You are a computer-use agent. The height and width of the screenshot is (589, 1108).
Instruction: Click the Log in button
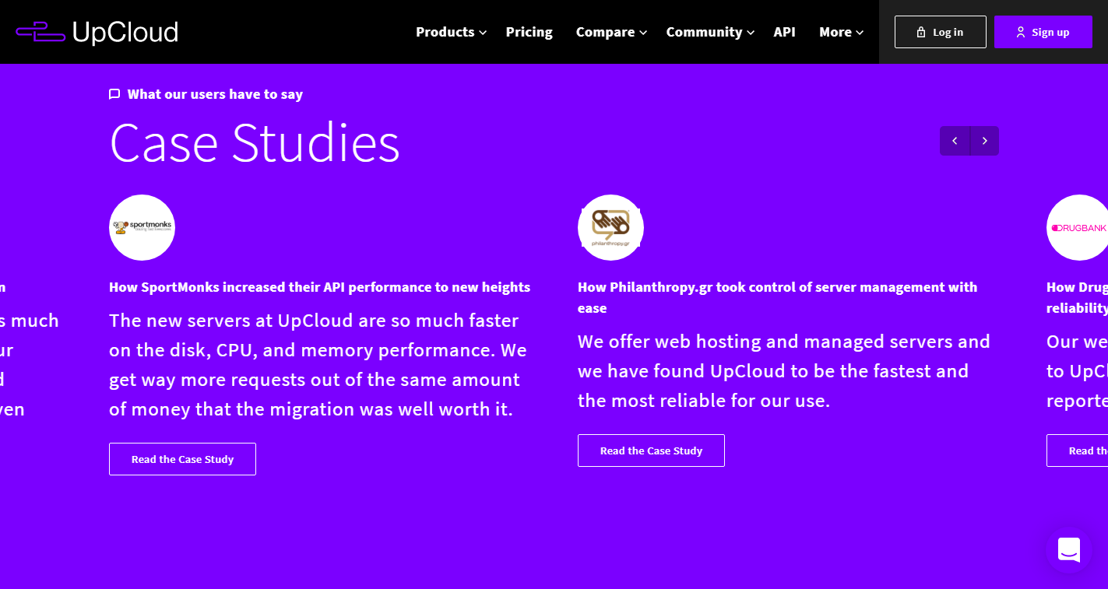(940, 32)
